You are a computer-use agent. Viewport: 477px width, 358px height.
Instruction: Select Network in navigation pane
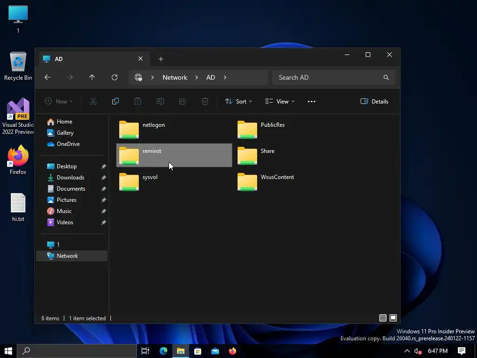(x=72, y=256)
